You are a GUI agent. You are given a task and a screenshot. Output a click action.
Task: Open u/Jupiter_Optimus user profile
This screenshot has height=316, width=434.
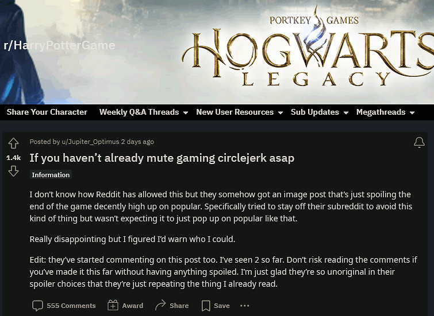[x=90, y=142]
